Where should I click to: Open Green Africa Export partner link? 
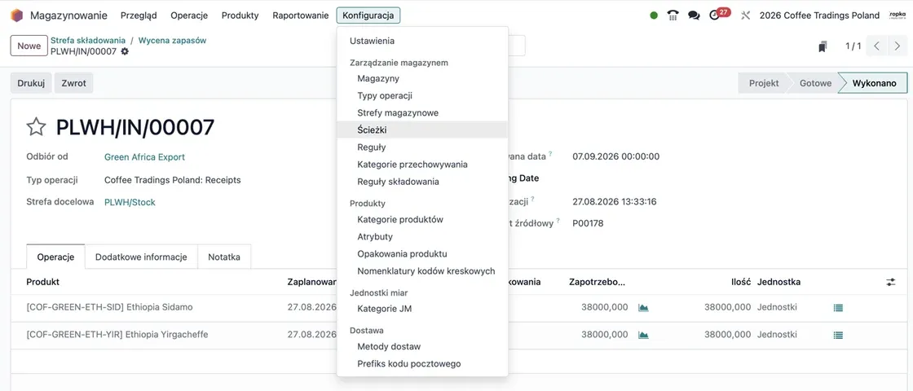click(x=144, y=157)
